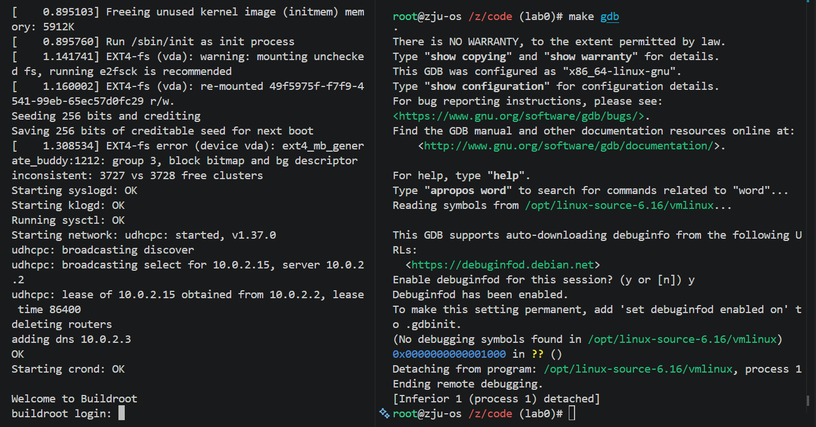Open the debuginfod.debian.net link
This screenshot has height=427, width=816.
point(503,265)
